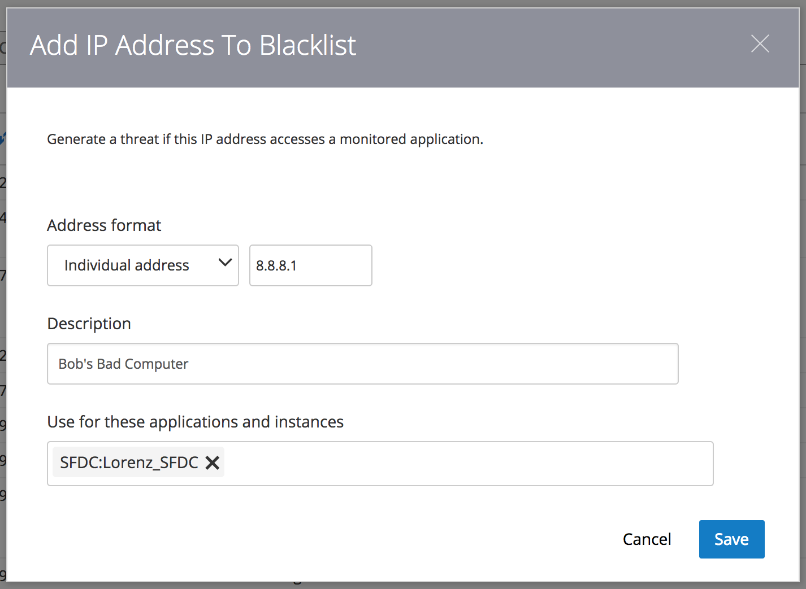Image resolution: width=806 pixels, height=589 pixels.
Task: Select the SFDC:Lorenz_SFDC tag label
Action: [129, 463]
